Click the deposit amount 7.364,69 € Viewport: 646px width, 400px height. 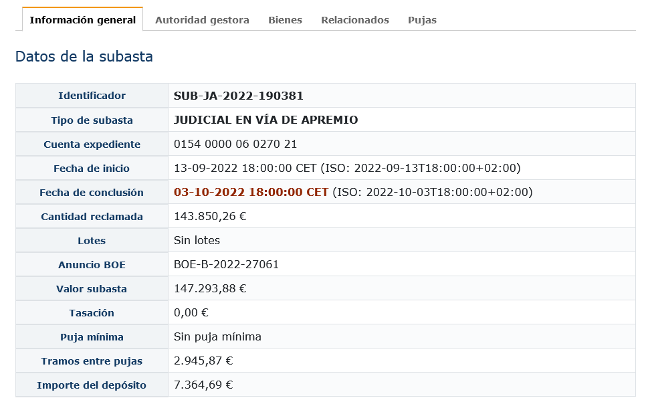(203, 385)
